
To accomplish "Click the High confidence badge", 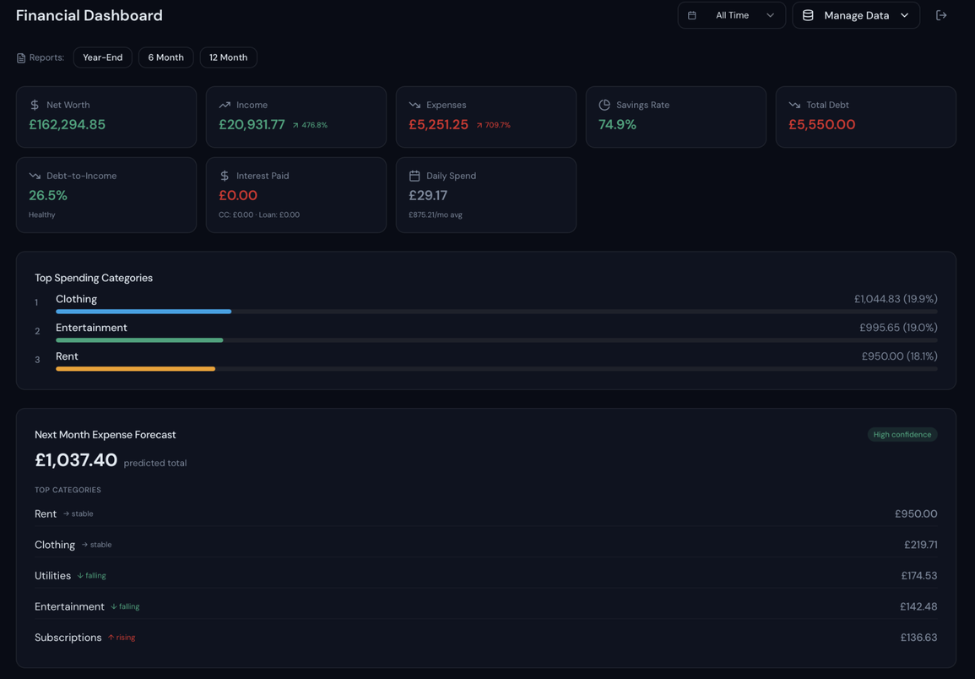I will click(902, 434).
